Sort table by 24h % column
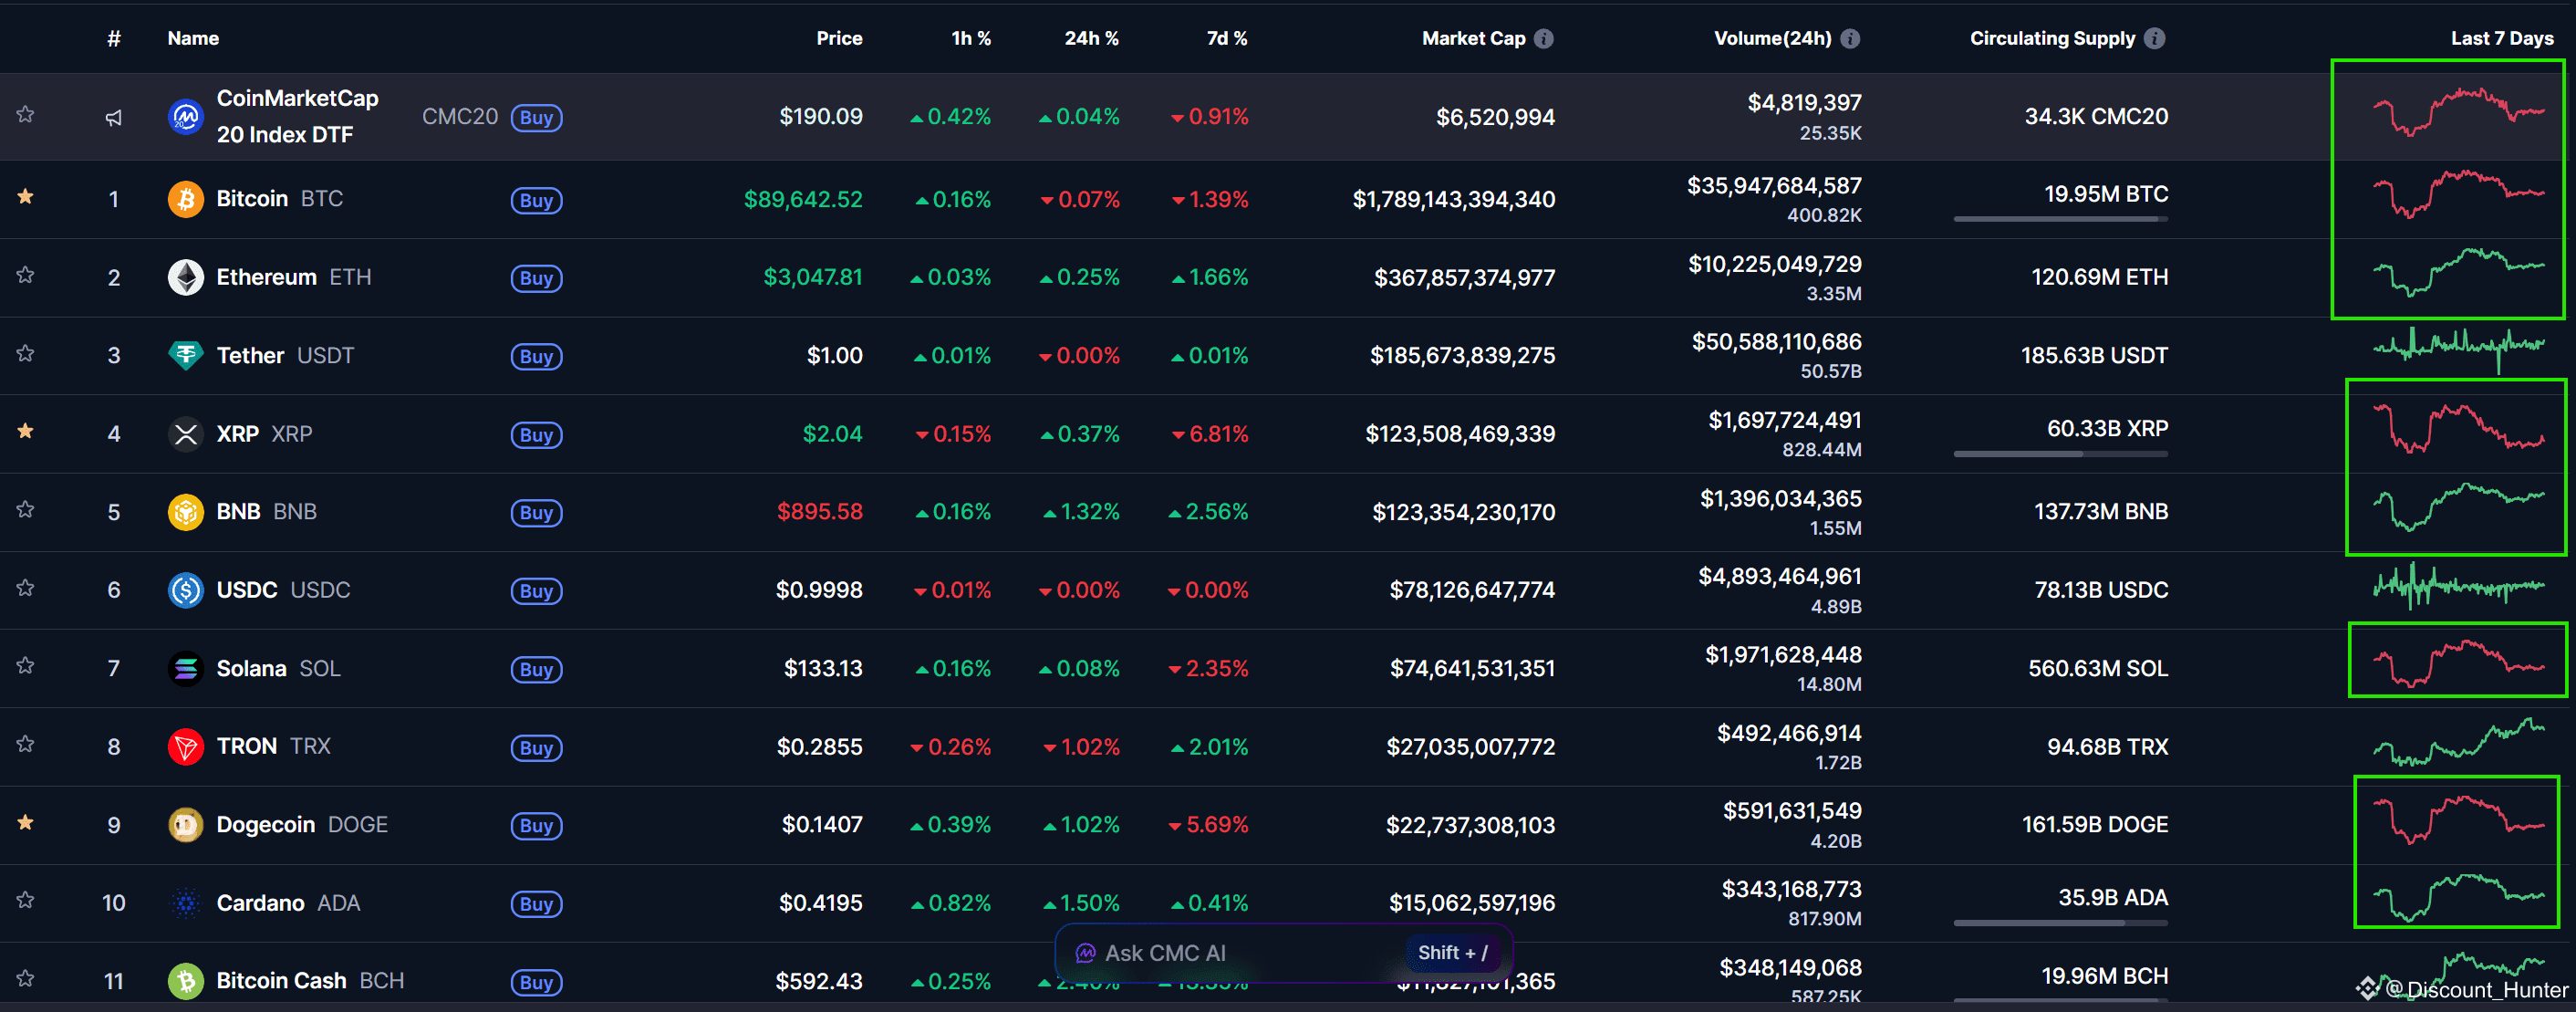Screen dimensions: 2576x1012 click(x=1090, y=39)
